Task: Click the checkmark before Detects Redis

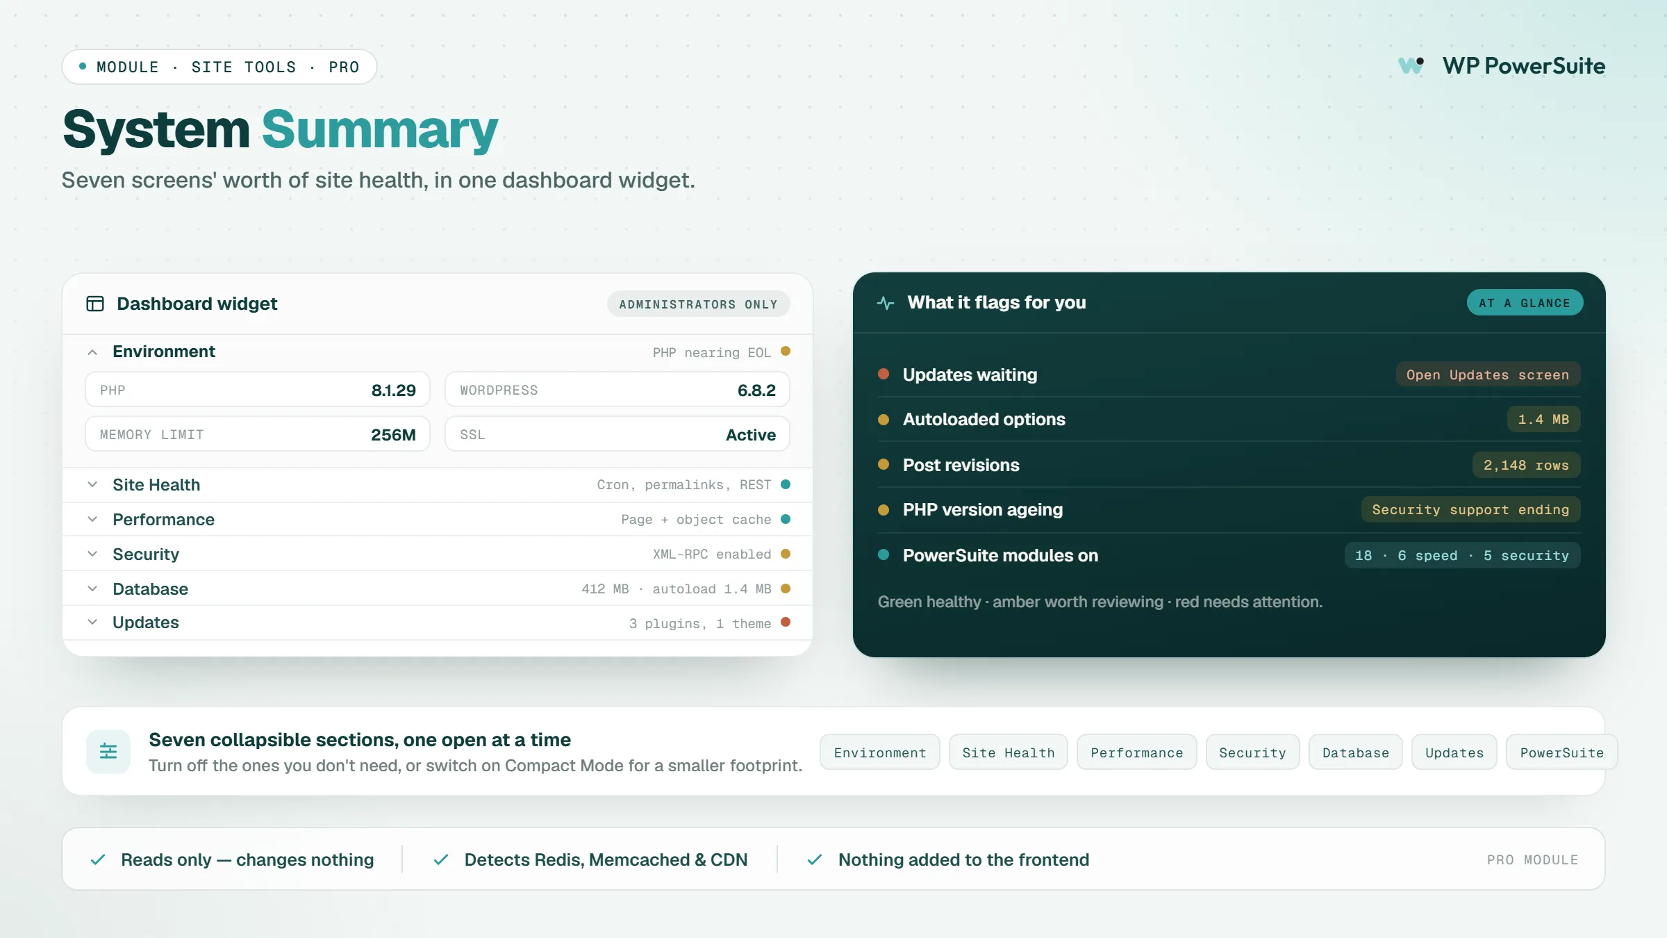Action: coord(440,859)
